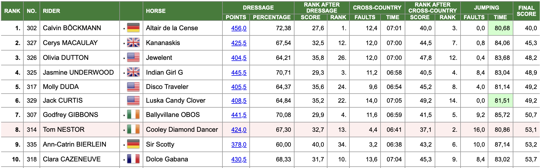Click the British flag beside Cerys MACAULAY
The image size is (540, 168).
coord(133,43)
